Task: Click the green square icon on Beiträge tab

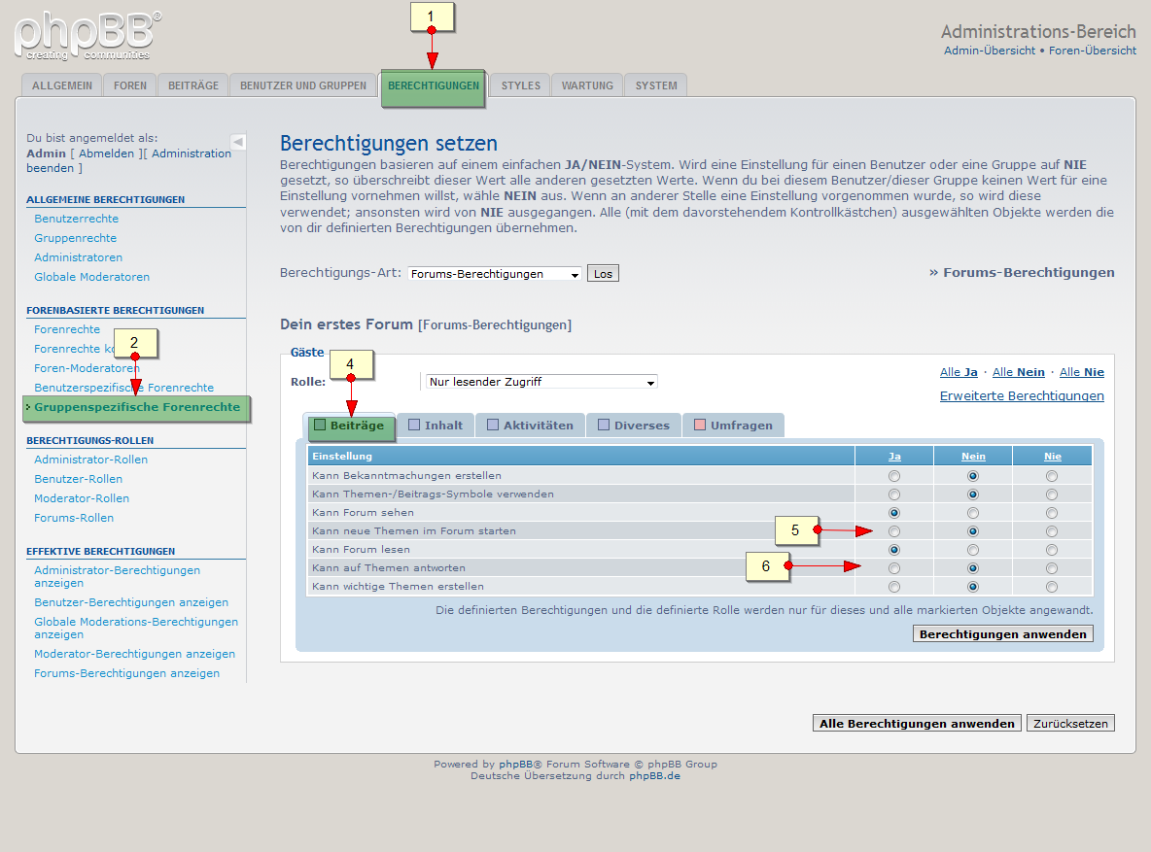Action: click(319, 426)
